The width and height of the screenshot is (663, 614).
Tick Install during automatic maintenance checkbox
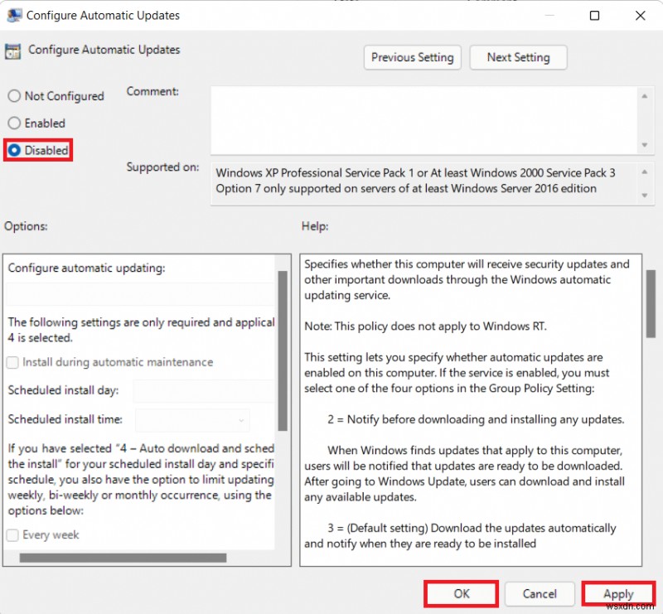pos(12,362)
